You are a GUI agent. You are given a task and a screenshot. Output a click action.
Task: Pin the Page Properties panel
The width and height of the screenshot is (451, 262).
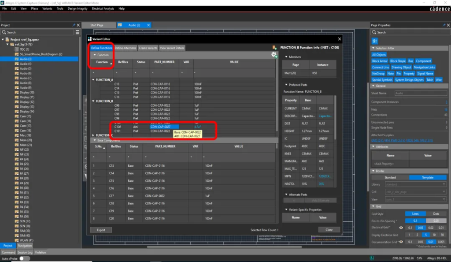tap(443, 25)
